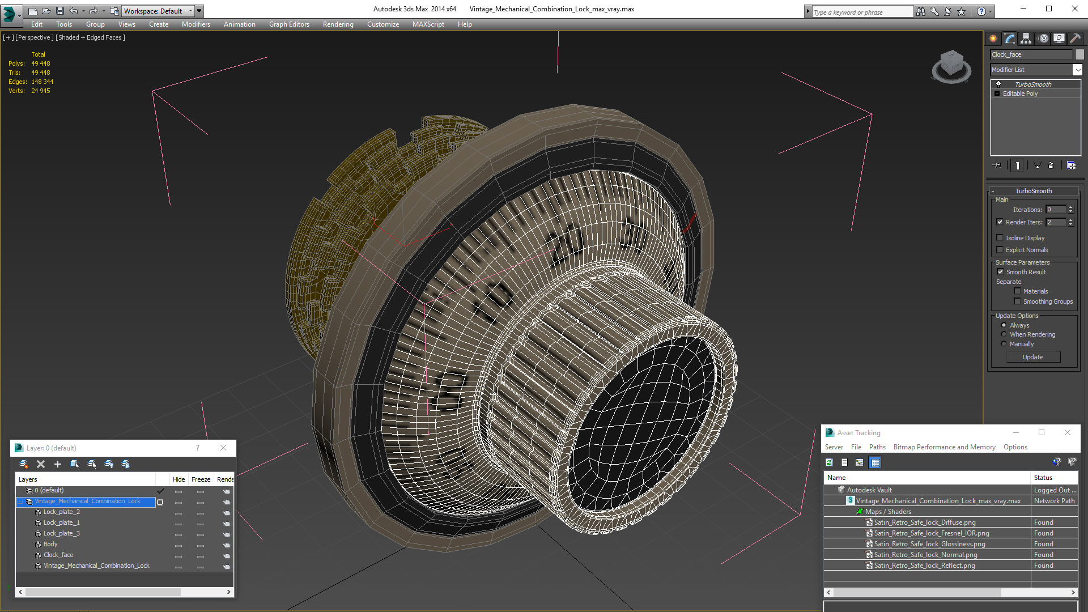Open the Utilities hammer panel tab
The height and width of the screenshot is (612, 1088).
click(x=1075, y=39)
